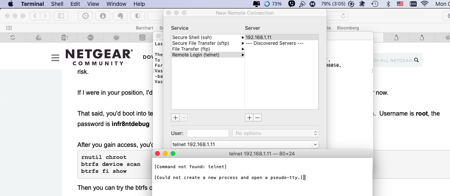Click the Evernote elephant extension icon
The height and width of the screenshot is (196, 450).
[120, 16]
